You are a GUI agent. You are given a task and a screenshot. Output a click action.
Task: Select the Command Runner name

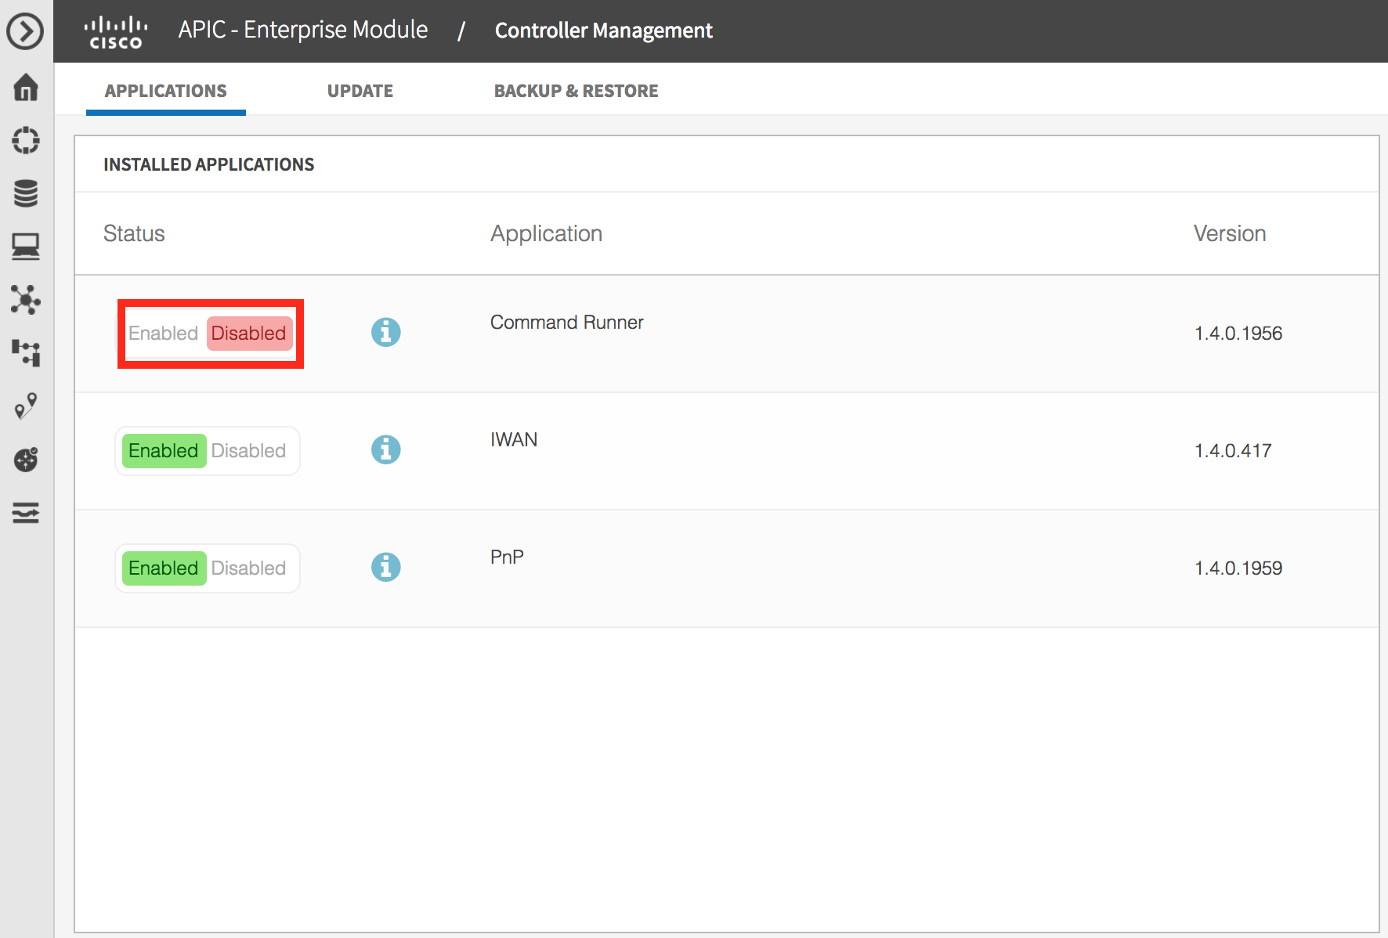[567, 323]
